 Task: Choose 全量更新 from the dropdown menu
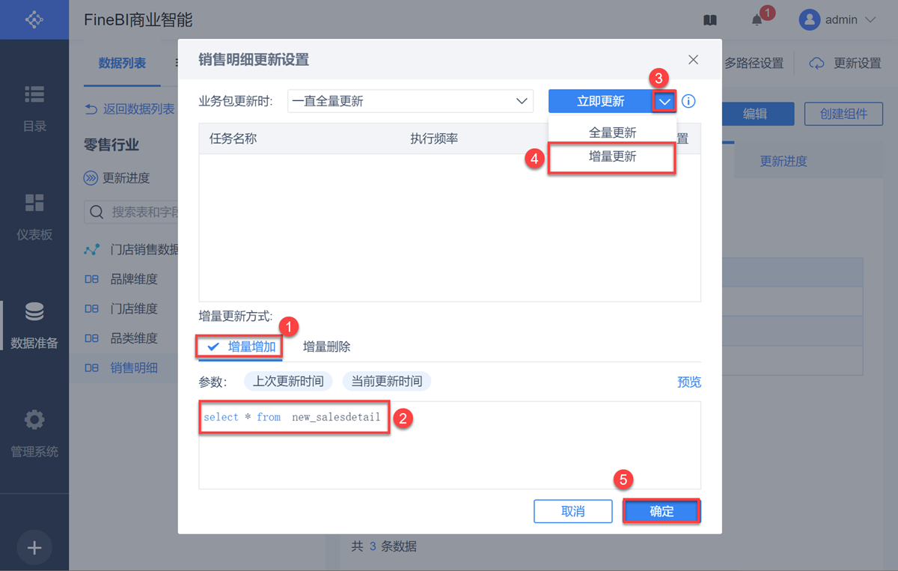click(612, 132)
